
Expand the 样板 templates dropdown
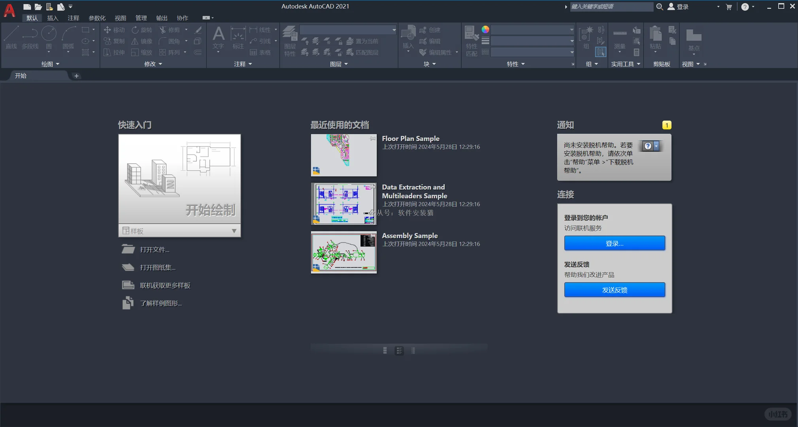click(234, 230)
